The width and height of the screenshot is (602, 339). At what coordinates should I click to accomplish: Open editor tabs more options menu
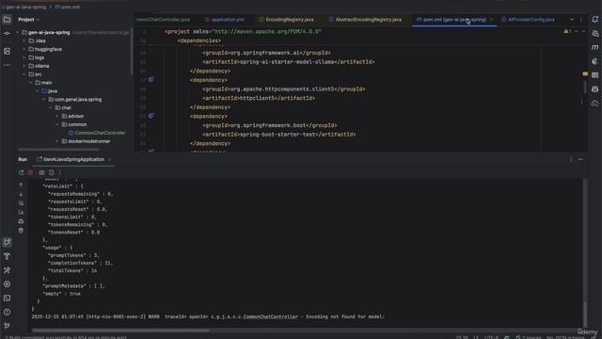pyautogui.click(x=581, y=19)
